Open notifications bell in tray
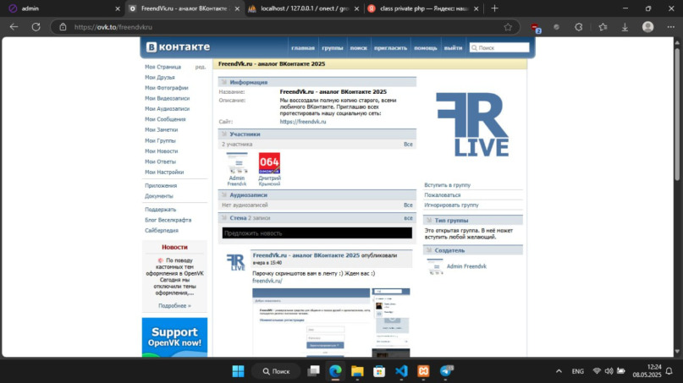Image resolution: width=683 pixels, height=383 pixels. [x=669, y=371]
